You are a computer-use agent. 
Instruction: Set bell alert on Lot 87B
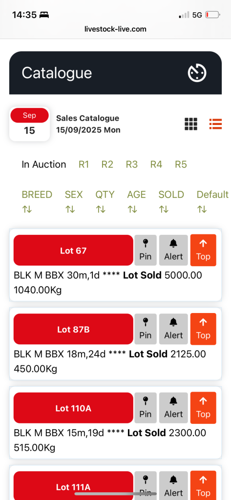point(173,329)
